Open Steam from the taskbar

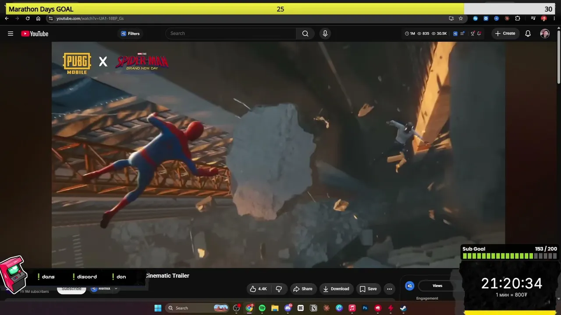(x=403, y=308)
